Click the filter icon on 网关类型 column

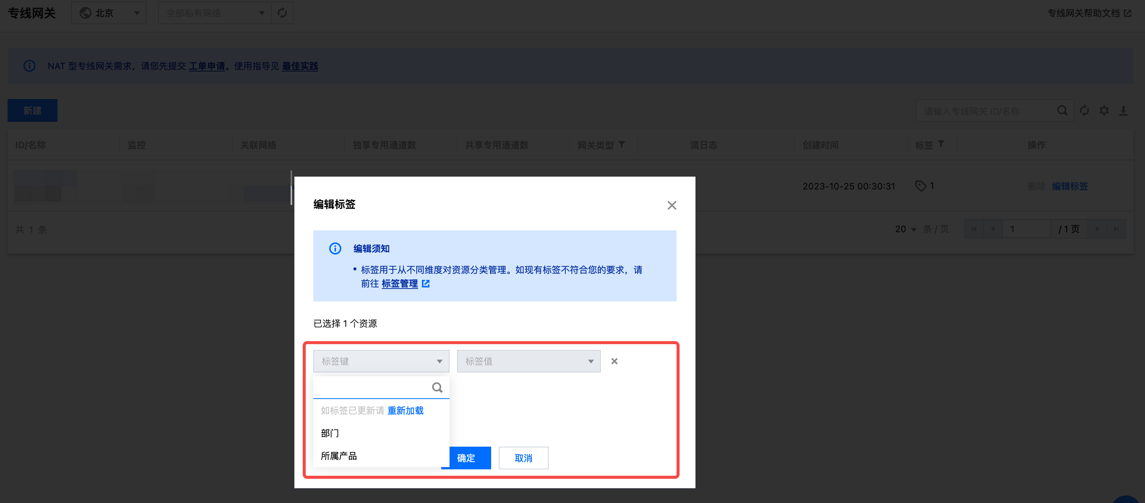coord(622,144)
